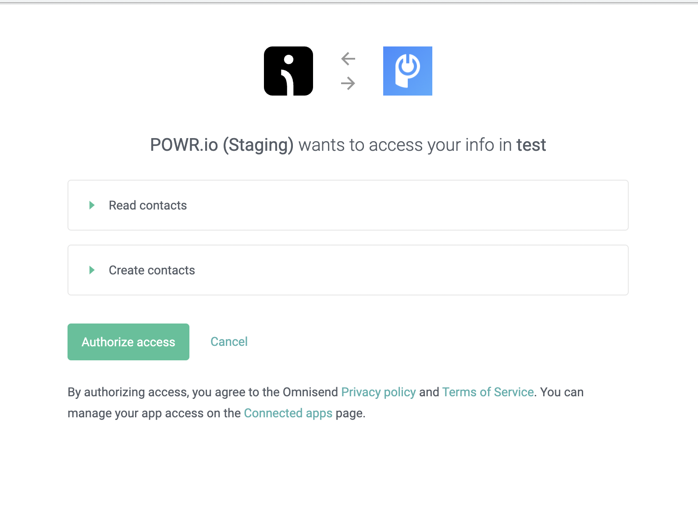Select the Create contacts label text
Viewport: 698px width, 512px height.
[x=152, y=270]
